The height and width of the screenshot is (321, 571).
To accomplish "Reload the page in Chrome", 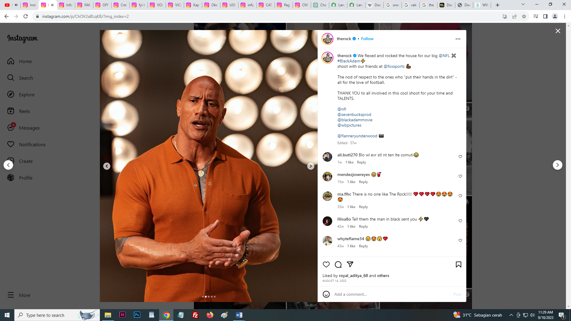I will click(26, 16).
